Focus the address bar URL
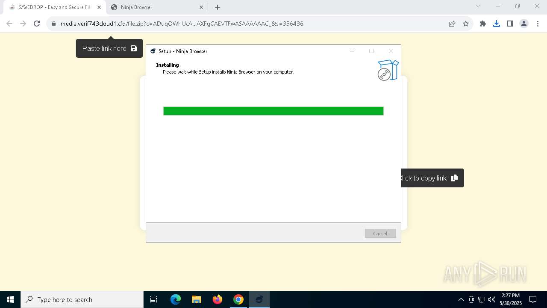The width and height of the screenshot is (547, 308). 182,24
